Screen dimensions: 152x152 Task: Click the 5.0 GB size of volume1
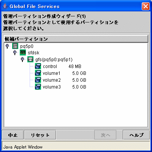tap(79, 73)
